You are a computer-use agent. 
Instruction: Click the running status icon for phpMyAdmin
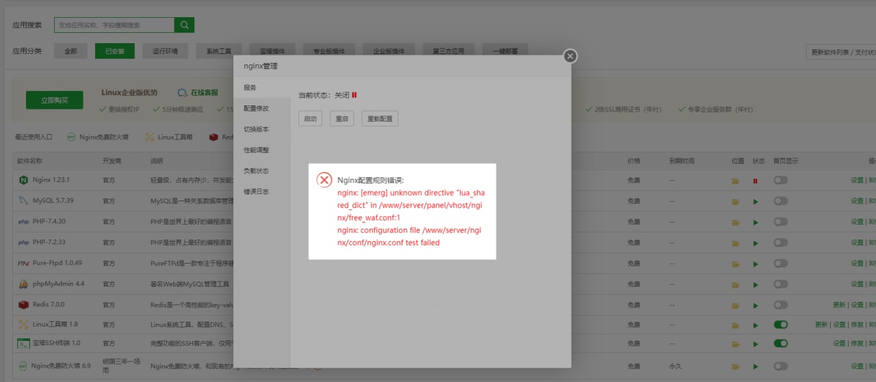pyautogui.click(x=756, y=284)
